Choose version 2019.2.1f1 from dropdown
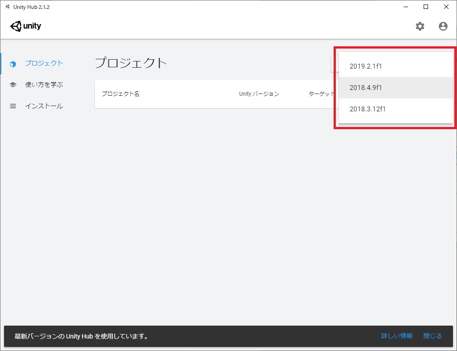The height and width of the screenshot is (351, 457). pos(396,66)
